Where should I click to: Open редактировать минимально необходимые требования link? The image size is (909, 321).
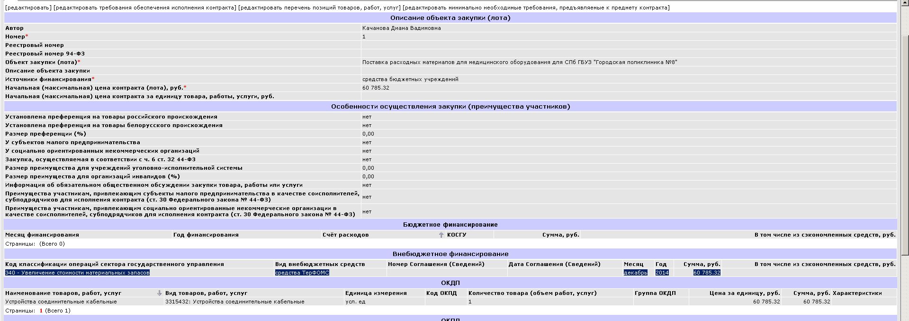pyautogui.click(x=536, y=8)
